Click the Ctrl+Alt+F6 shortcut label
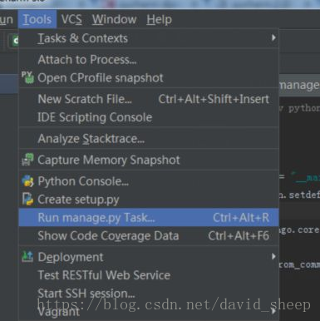 point(239,236)
